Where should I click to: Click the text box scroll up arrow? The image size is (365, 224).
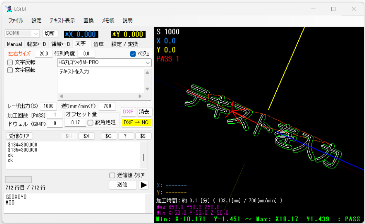click(147, 72)
